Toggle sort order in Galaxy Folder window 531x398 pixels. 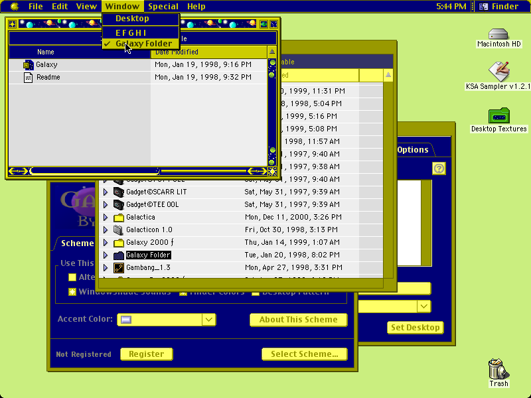click(272, 52)
